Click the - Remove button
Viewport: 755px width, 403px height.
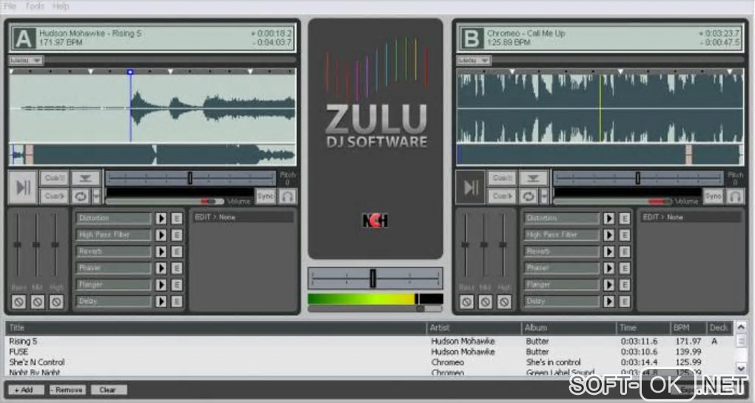[x=67, y=390]
